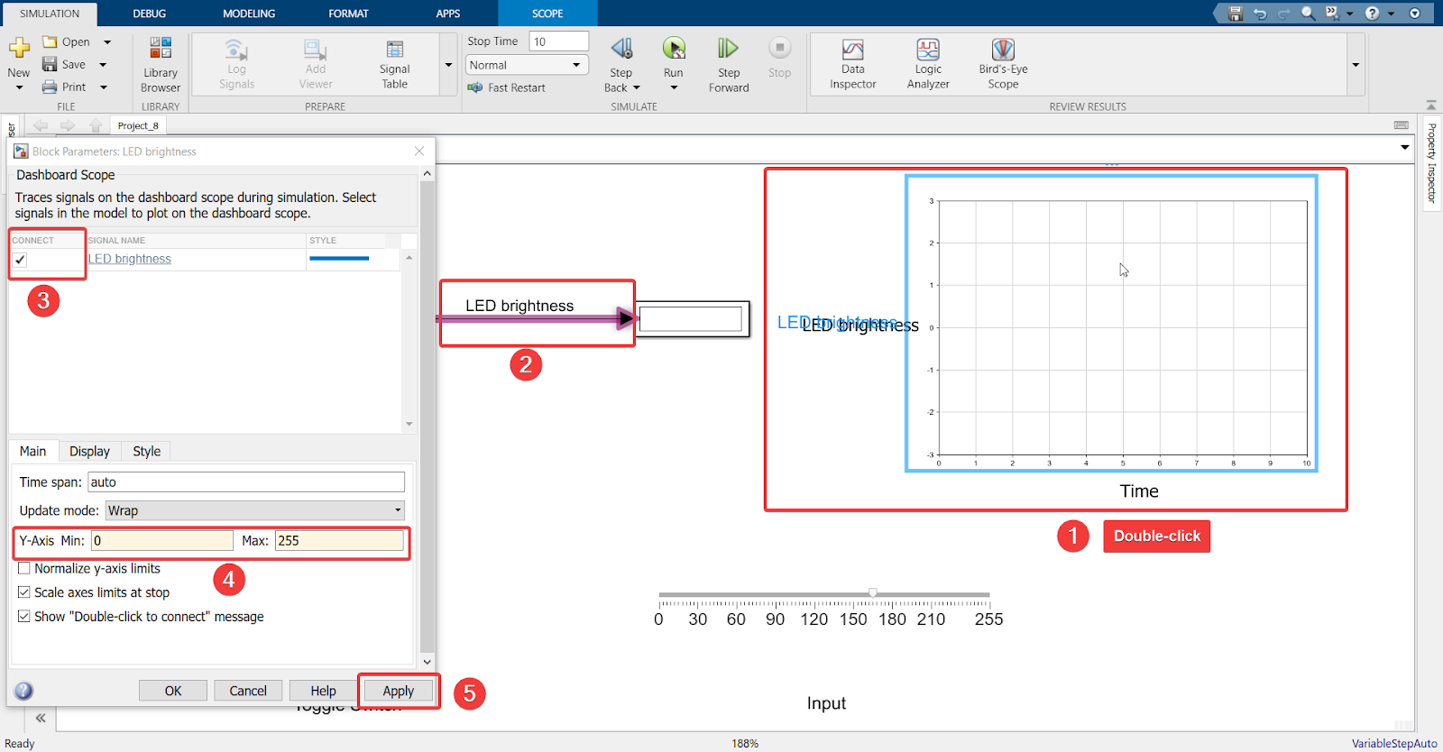Expand the Open dropdown arrow
This screenshot has height=752, width=1443.
(x=107, y=42)
